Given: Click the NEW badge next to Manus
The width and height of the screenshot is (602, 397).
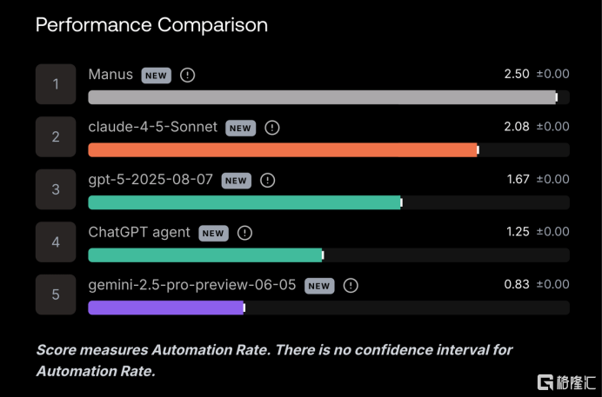Looking at the screenshot, I should [156, 76].
